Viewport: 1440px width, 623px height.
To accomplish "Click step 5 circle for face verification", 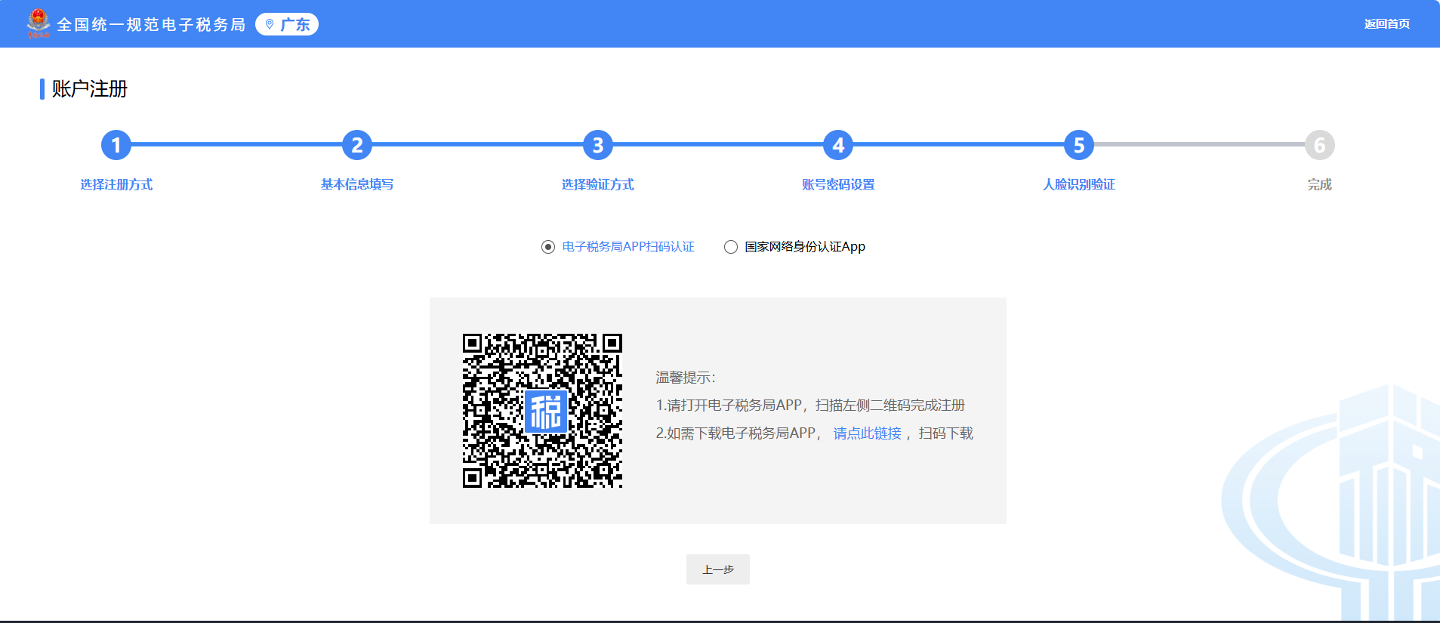I will point(1078,145).
